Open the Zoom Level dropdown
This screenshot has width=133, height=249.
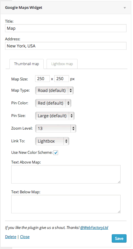(x=56, y=128)
